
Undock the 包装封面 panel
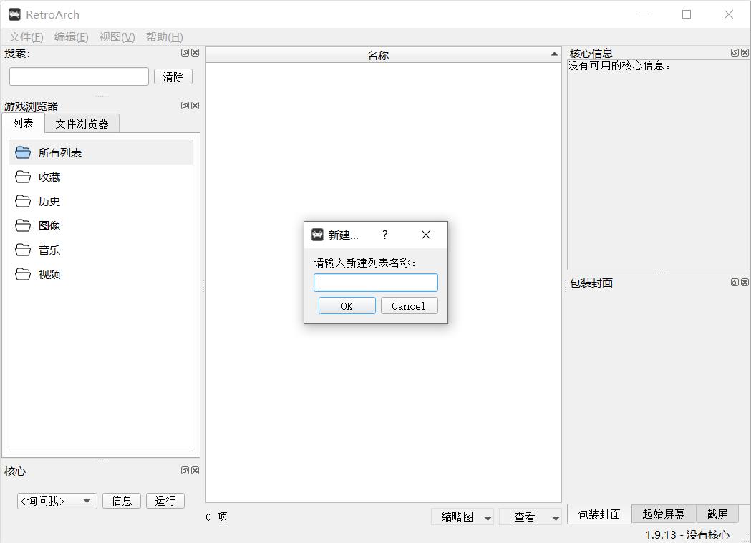(735, 283)
